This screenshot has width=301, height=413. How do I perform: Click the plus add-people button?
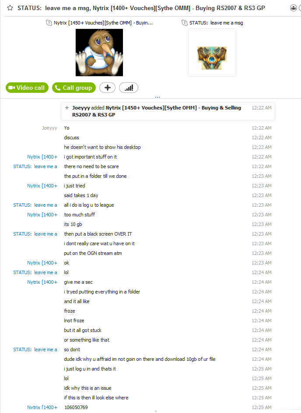pos(107,88)
